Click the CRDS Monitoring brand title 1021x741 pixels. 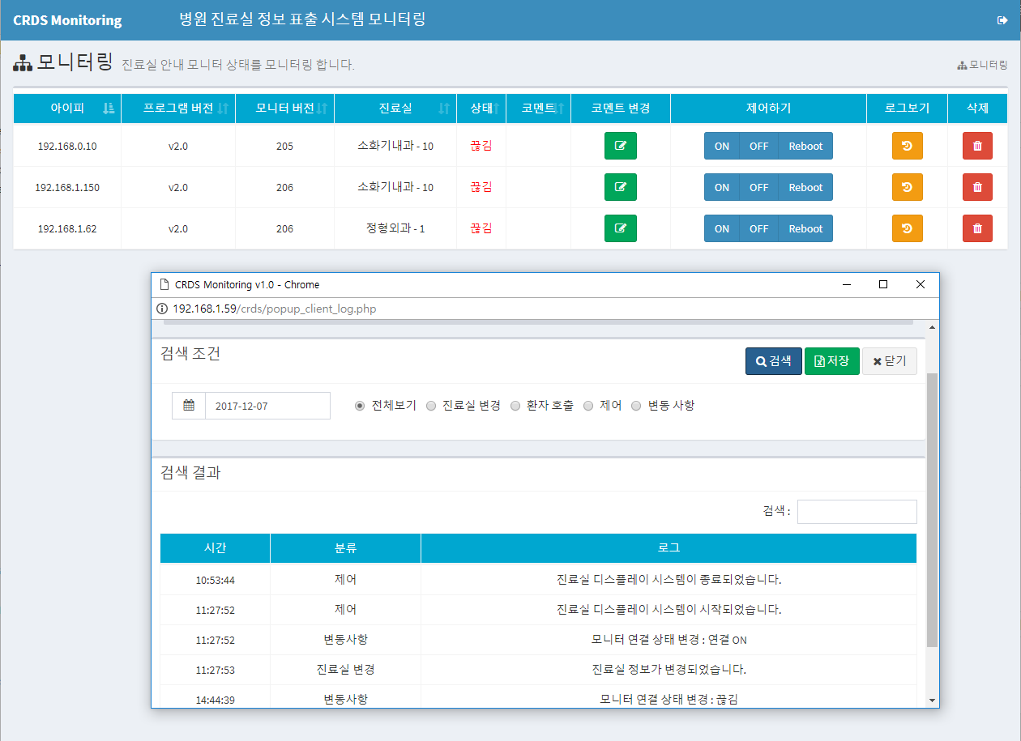pos(67,20)
